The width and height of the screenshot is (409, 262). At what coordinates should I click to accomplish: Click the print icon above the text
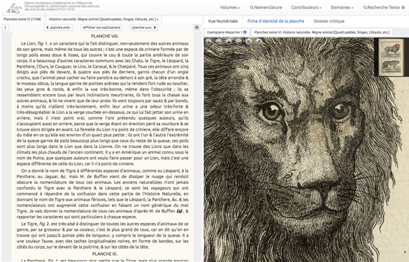[196, 27]
